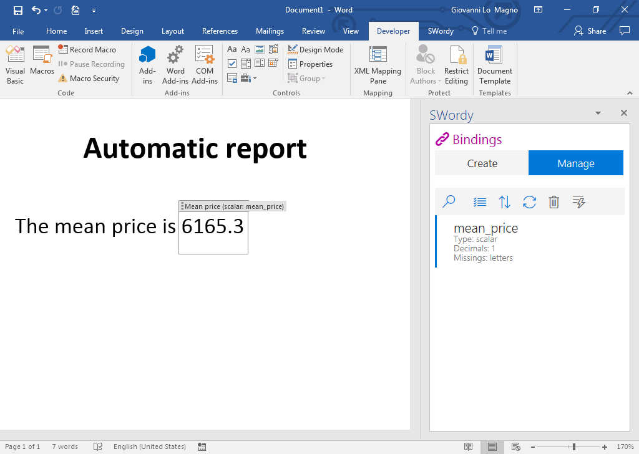Open the XML Mapping Pane
This screenshot has height=454, width=639.
click(378, 64)
